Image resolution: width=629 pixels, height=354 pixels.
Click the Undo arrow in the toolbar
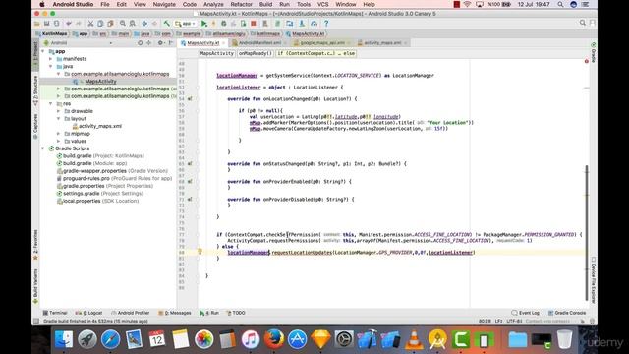[x=69, y=24]
